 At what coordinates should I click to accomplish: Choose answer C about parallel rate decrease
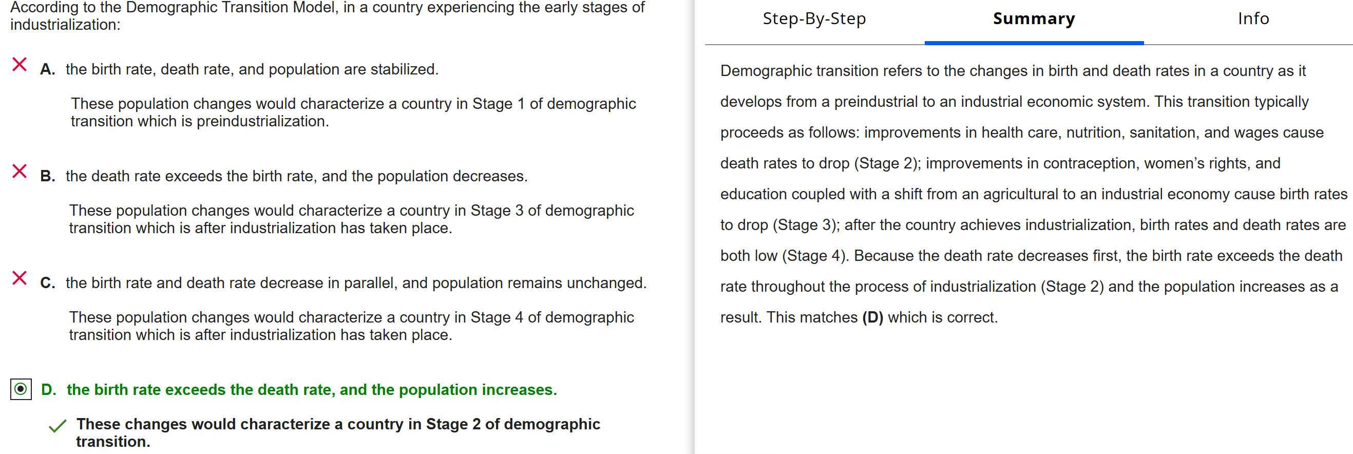tap(356, 282)
